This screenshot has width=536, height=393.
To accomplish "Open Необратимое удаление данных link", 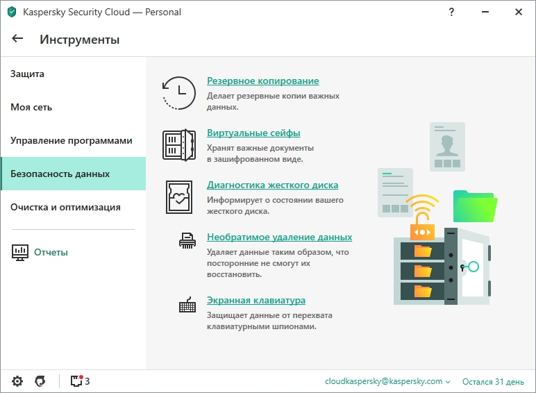I will (279, 237).
